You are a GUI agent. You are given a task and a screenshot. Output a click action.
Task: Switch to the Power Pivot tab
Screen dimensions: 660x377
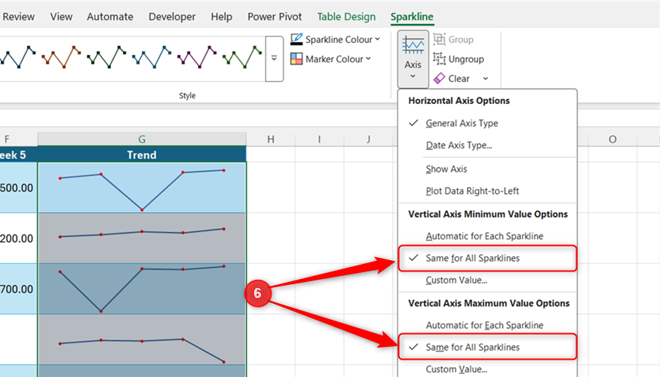pyautogui.click(x=275, y=17)
